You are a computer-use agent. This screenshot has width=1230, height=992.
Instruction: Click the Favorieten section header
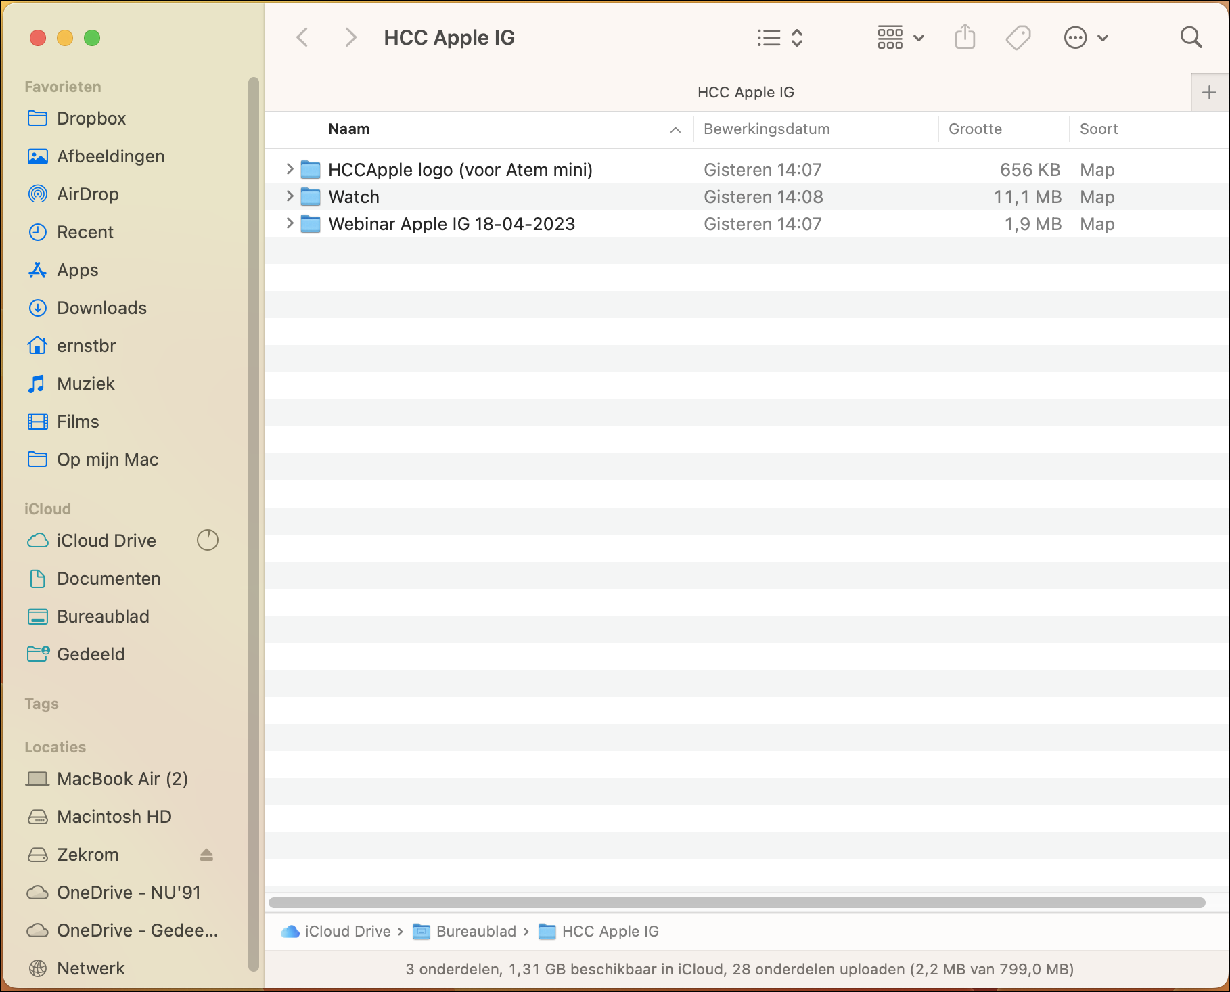(x=63, y=87)
